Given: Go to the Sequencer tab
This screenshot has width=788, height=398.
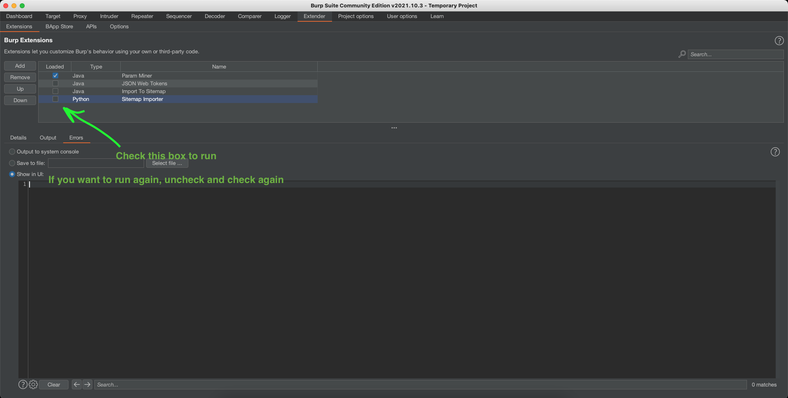Looking at the screenshot, I should [x=179, y=16].
